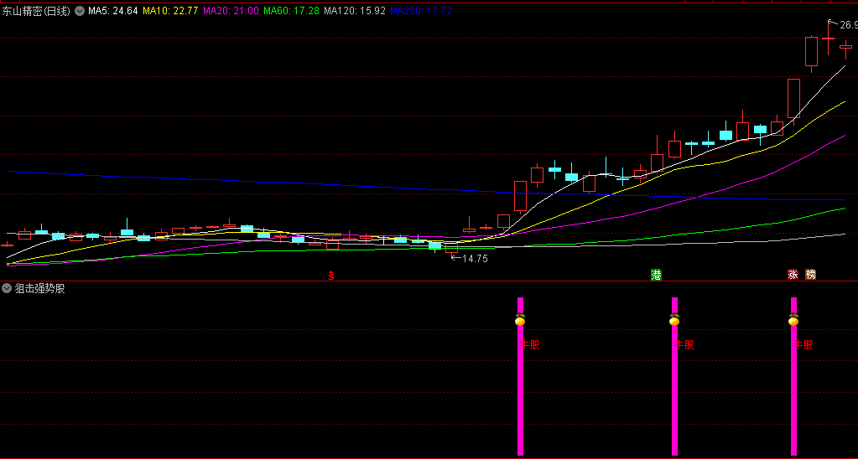This screenshot has height=459, width=858.
Task: Click the 26.9 high price label
Action: pyautogui.click(x=848, y=25)
